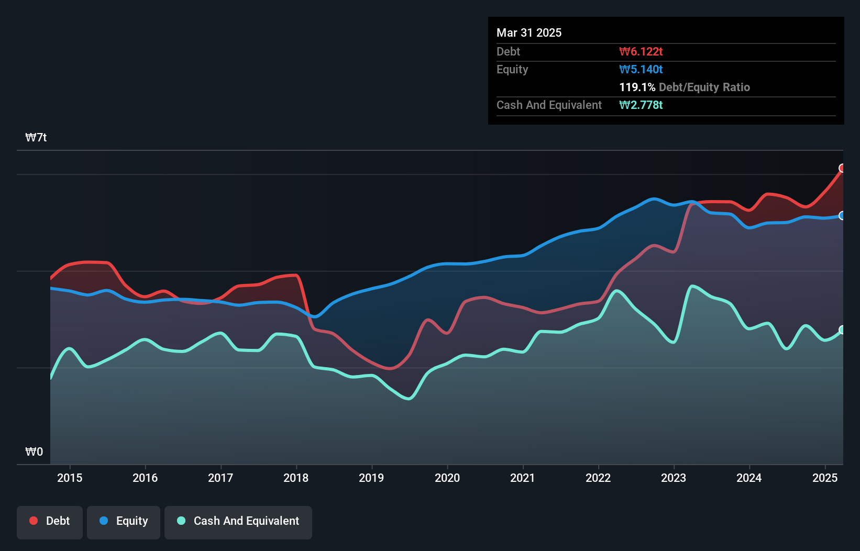860x551 pixels.
Task: Click the Debt row label in tooltip
Action: [508, 51]
